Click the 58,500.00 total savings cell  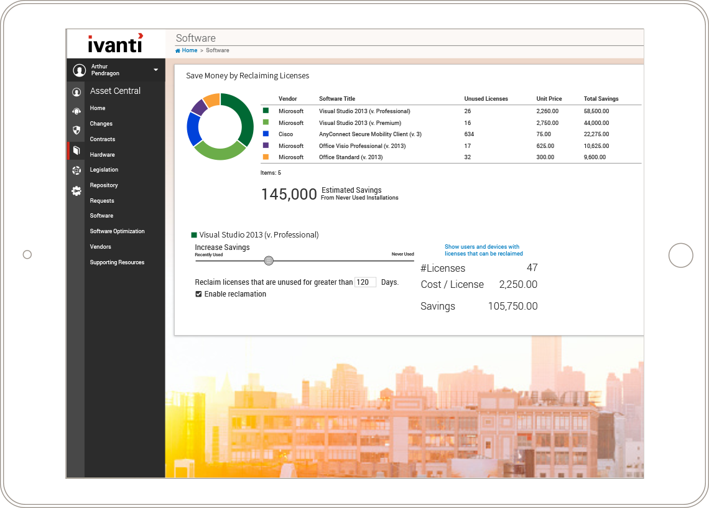pyautogui.click(x=596, y=111)
